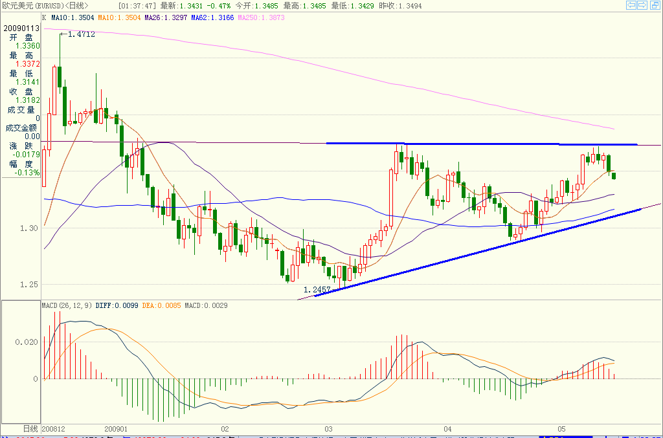This screenshot has width=663, height=438.
Task: Click the DIFF:0.0099 value label
Action: point(117,305)
